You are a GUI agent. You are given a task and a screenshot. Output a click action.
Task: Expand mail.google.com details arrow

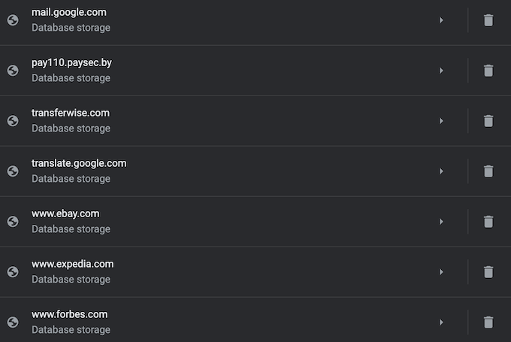(441, 20)
